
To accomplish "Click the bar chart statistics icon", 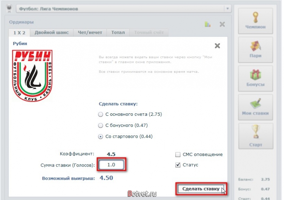I will click(208, 24).
